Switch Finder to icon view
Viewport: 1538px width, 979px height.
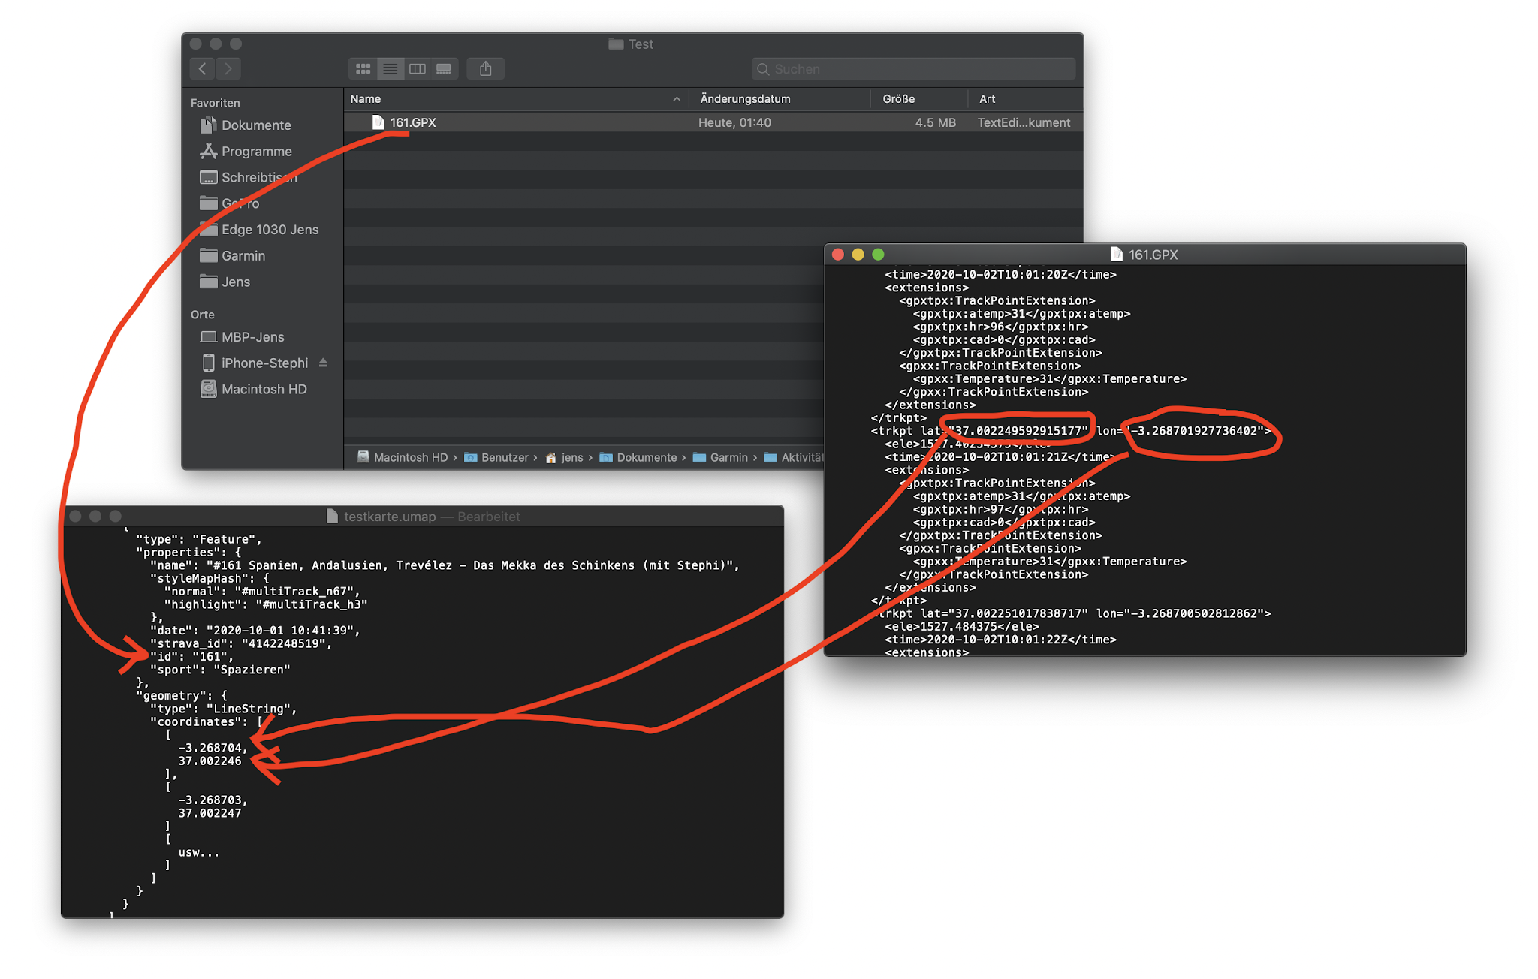click(x=363, y=69)
